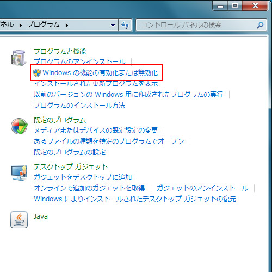The height and width of the screenshot is (272, 272).
Task: Open the Java text link
Action: click(41, 217)
